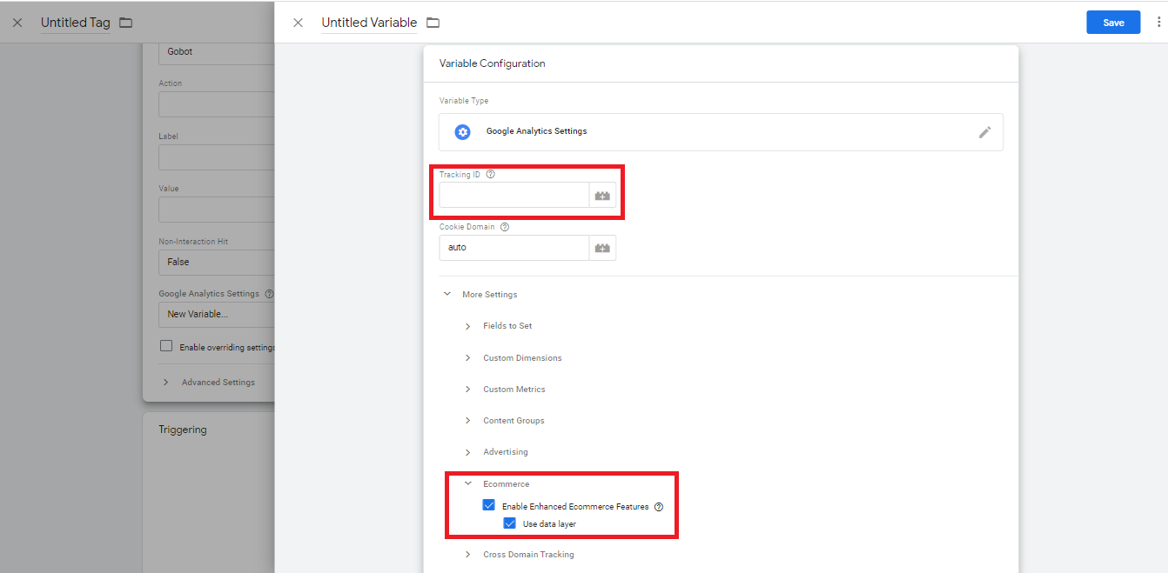The width and height of the screenshot is (1168, 573).
Task: Uncheck Enable Enhanced Ecommerce Features
Action: pyautogui.click(x=489, y=506)
